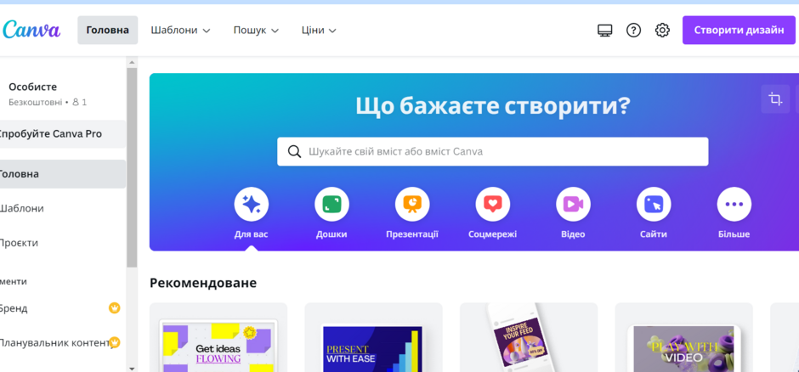Select the Відео camera icon
Screen dimensions: 799x372
pos(573,205)
